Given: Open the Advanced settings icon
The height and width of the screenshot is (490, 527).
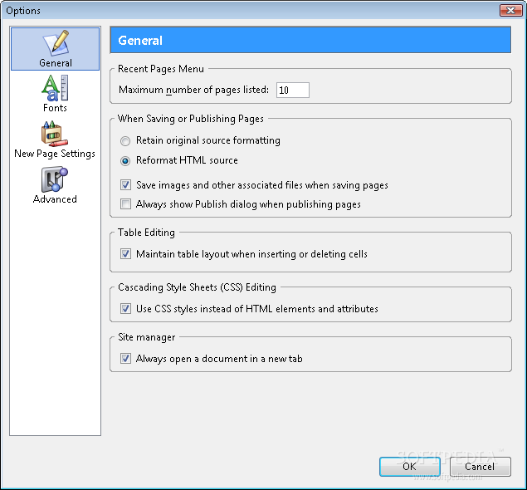Looking at the screenshot, I should (55, 179).
